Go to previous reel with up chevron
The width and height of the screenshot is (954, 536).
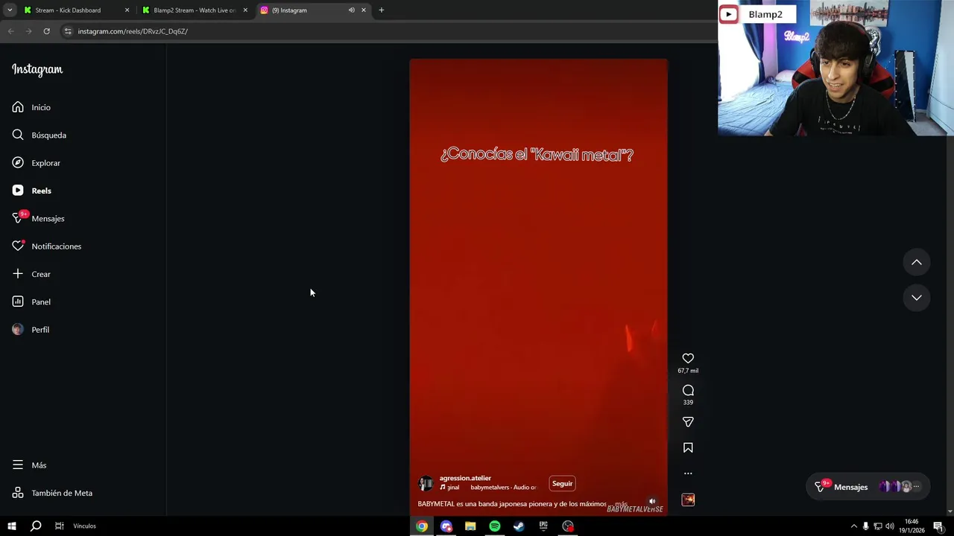tap(917, 262)
